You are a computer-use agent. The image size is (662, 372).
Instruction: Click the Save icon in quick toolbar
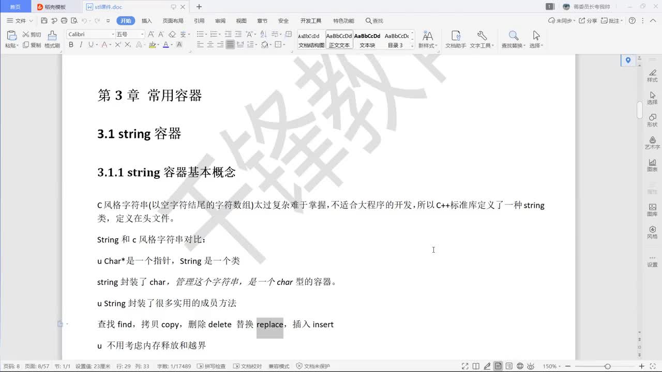click(44, 21)
